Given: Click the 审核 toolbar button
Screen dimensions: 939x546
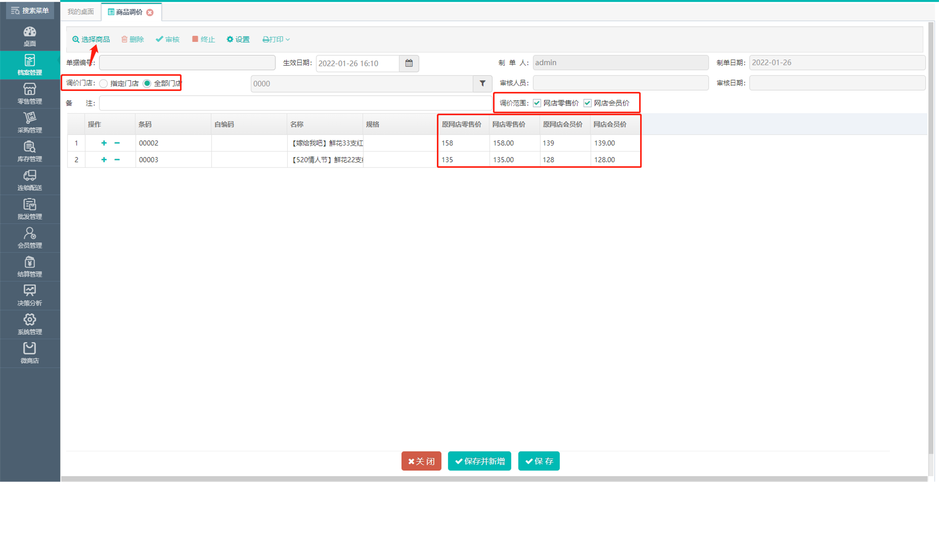Looking at the screenshot, I should [x=167, y=39].
